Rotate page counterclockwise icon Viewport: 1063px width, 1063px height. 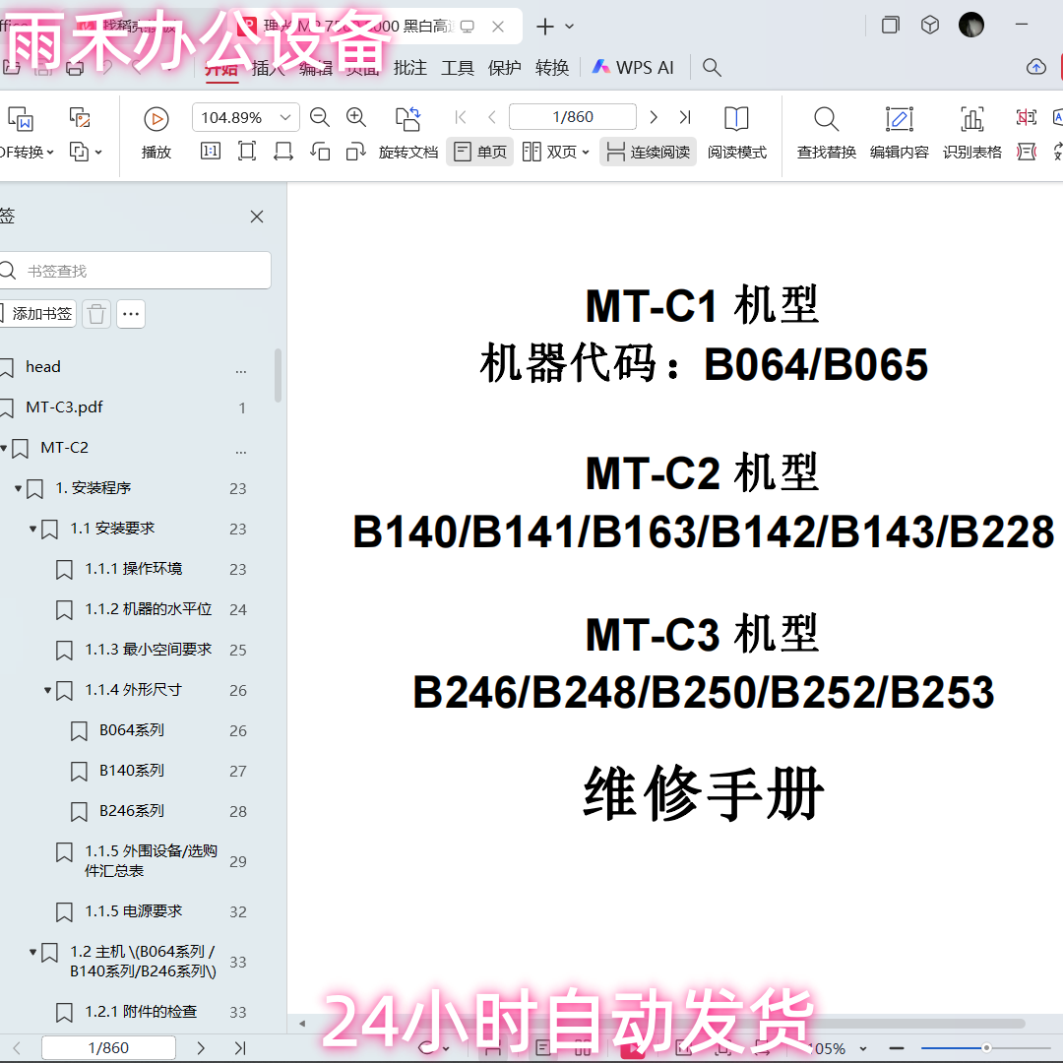[x=319, y=151]
